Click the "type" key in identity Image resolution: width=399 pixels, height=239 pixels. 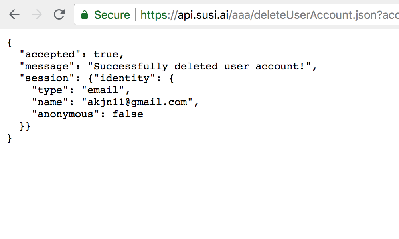click(50, 90)
